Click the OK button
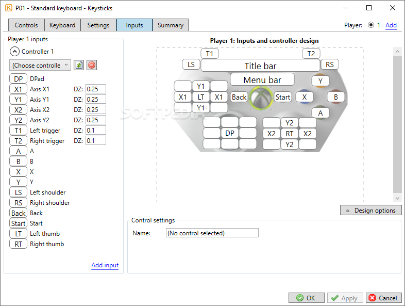405x306 pixels. pos(307,298)
